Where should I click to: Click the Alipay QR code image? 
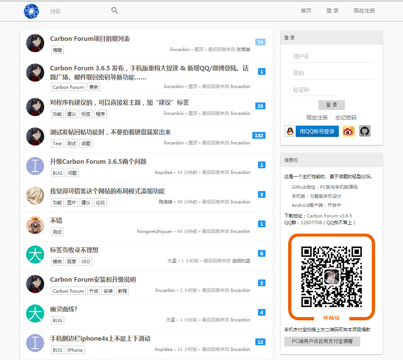331,276
